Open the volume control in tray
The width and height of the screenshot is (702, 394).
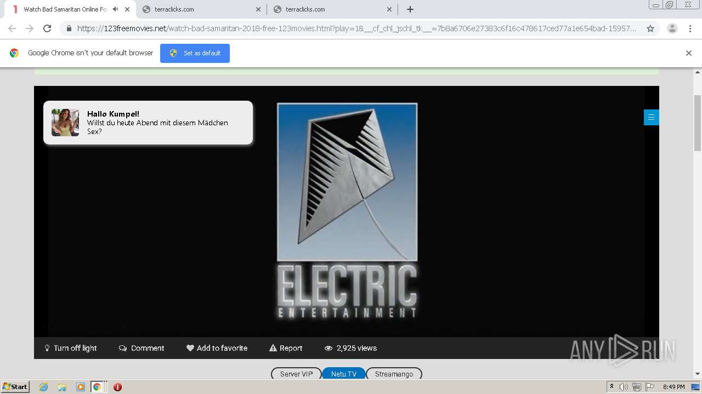pos(624,387)
